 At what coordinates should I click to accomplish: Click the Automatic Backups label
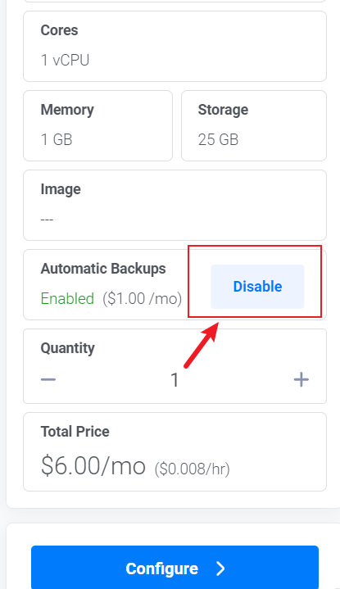(x=103, y=269)
